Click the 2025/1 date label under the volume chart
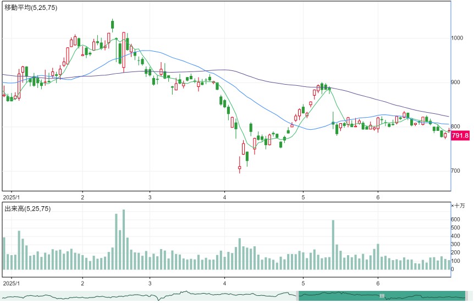Screen dimensions: 474x303 [x=11, y=283]
